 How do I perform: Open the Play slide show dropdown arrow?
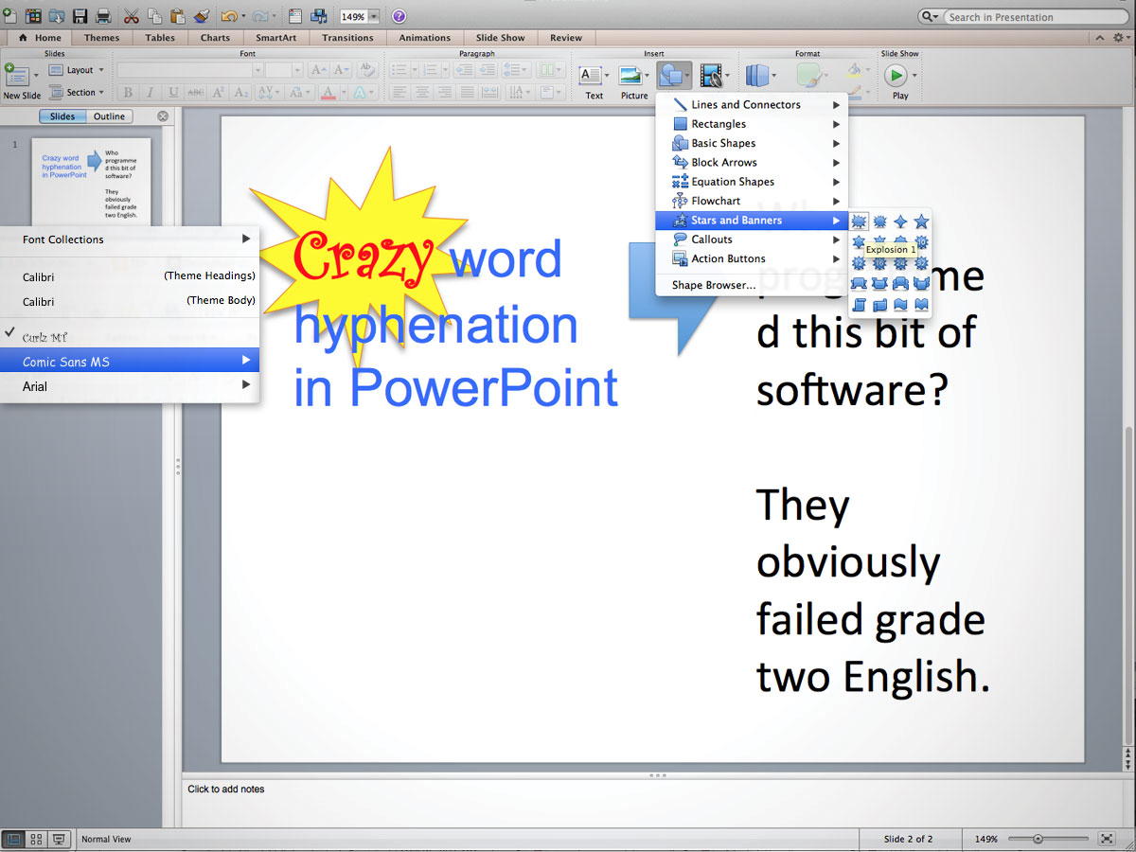coord(914,75)
